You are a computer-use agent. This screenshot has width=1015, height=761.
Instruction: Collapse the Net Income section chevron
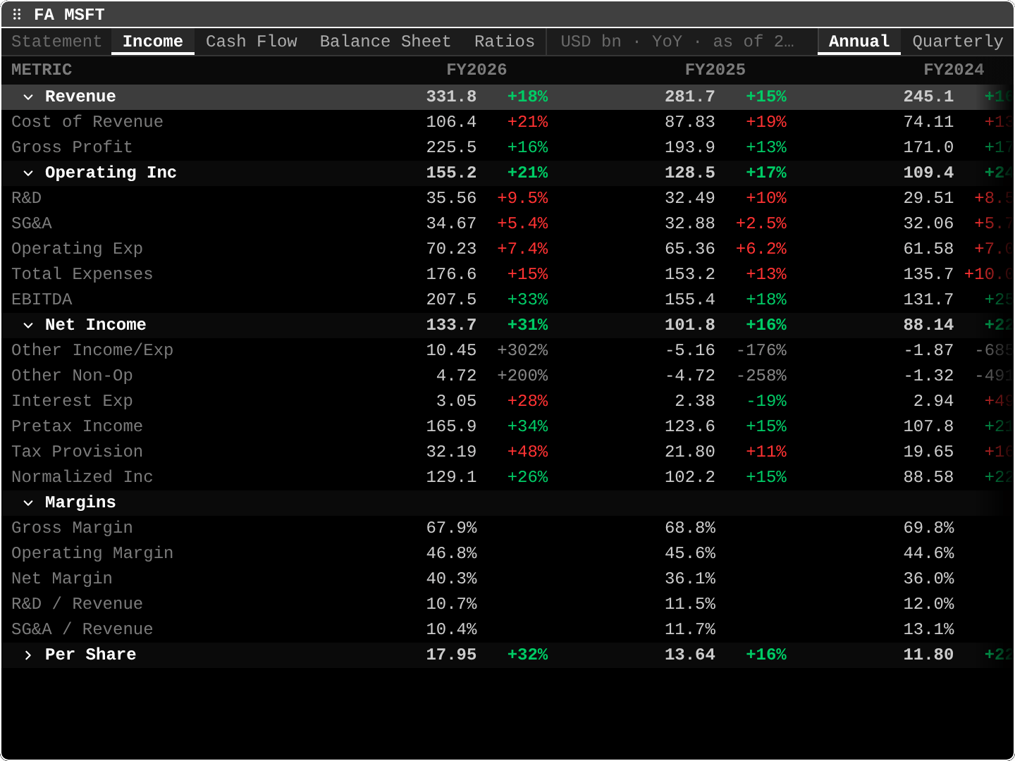[28, 325]
